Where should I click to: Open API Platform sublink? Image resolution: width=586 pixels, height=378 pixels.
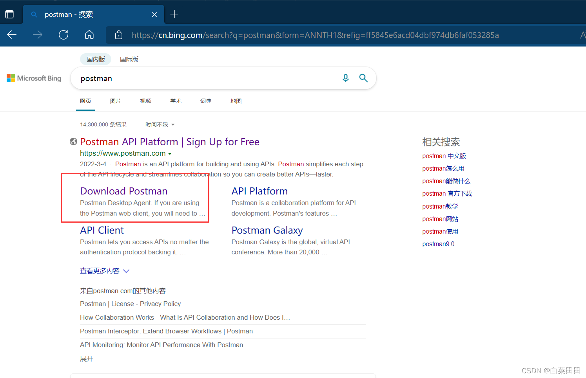point(259,191)
